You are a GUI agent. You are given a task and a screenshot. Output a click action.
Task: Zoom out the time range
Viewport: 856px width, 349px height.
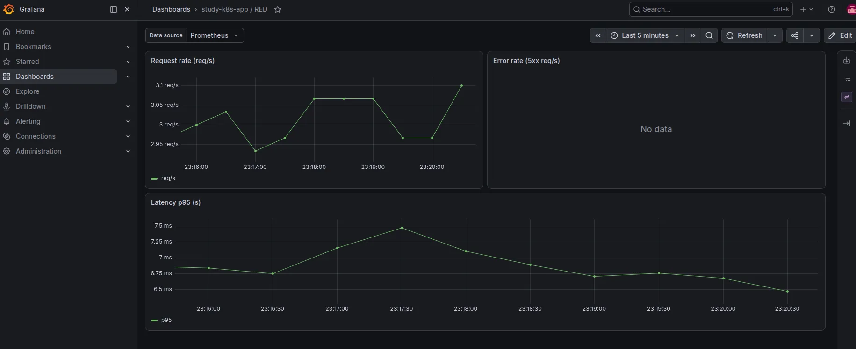(709, 35)
